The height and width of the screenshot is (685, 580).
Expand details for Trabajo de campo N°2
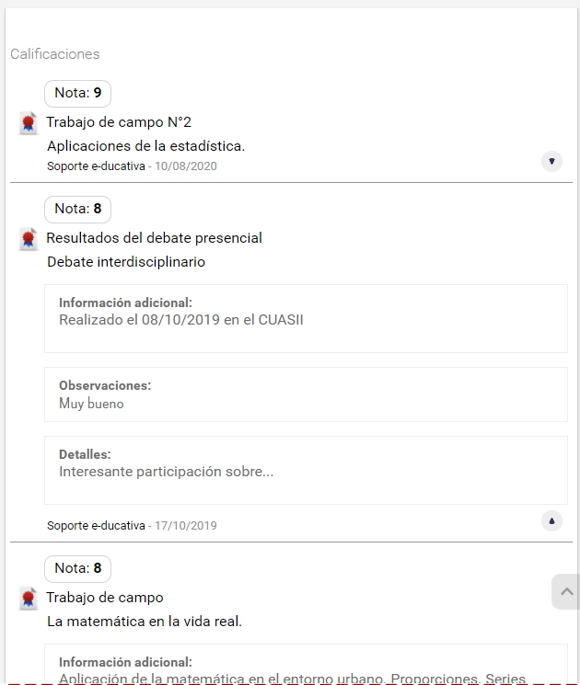pyautogui.click(x=551, y=161)
